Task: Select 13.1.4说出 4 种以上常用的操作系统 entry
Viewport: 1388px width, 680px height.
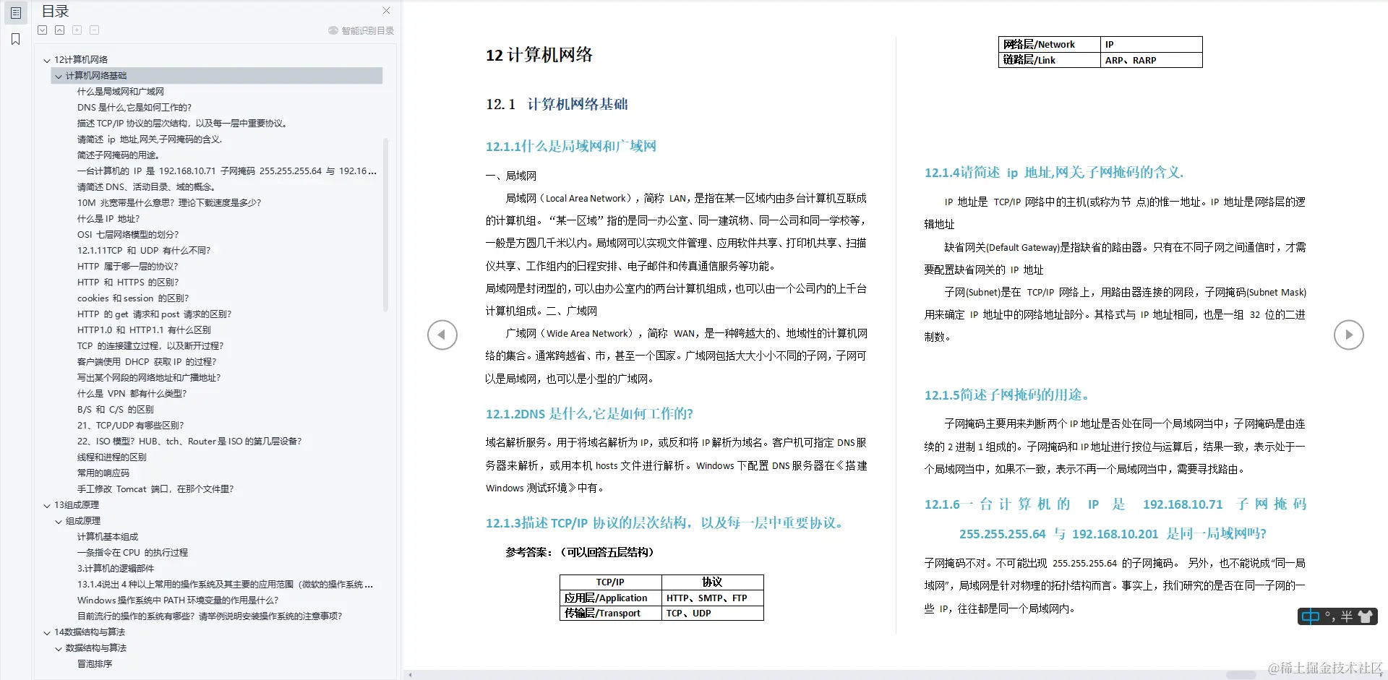Action: (226, 585)
